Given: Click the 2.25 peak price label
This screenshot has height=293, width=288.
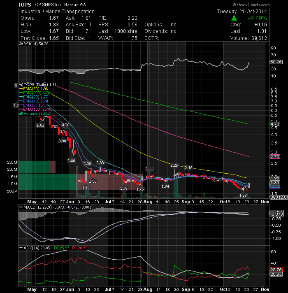Looking at the screenshot, I should [x=174, y=165].
